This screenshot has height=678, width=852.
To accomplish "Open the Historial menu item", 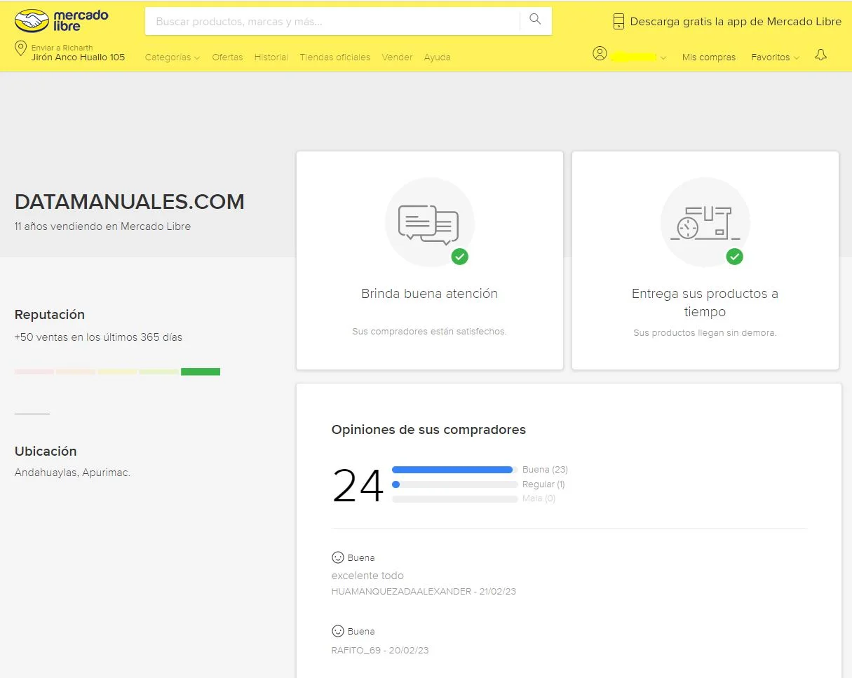I will point(271,57).
